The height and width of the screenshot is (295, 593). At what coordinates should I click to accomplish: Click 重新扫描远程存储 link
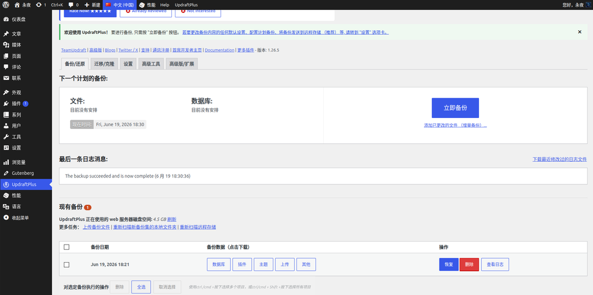(198, 227)
